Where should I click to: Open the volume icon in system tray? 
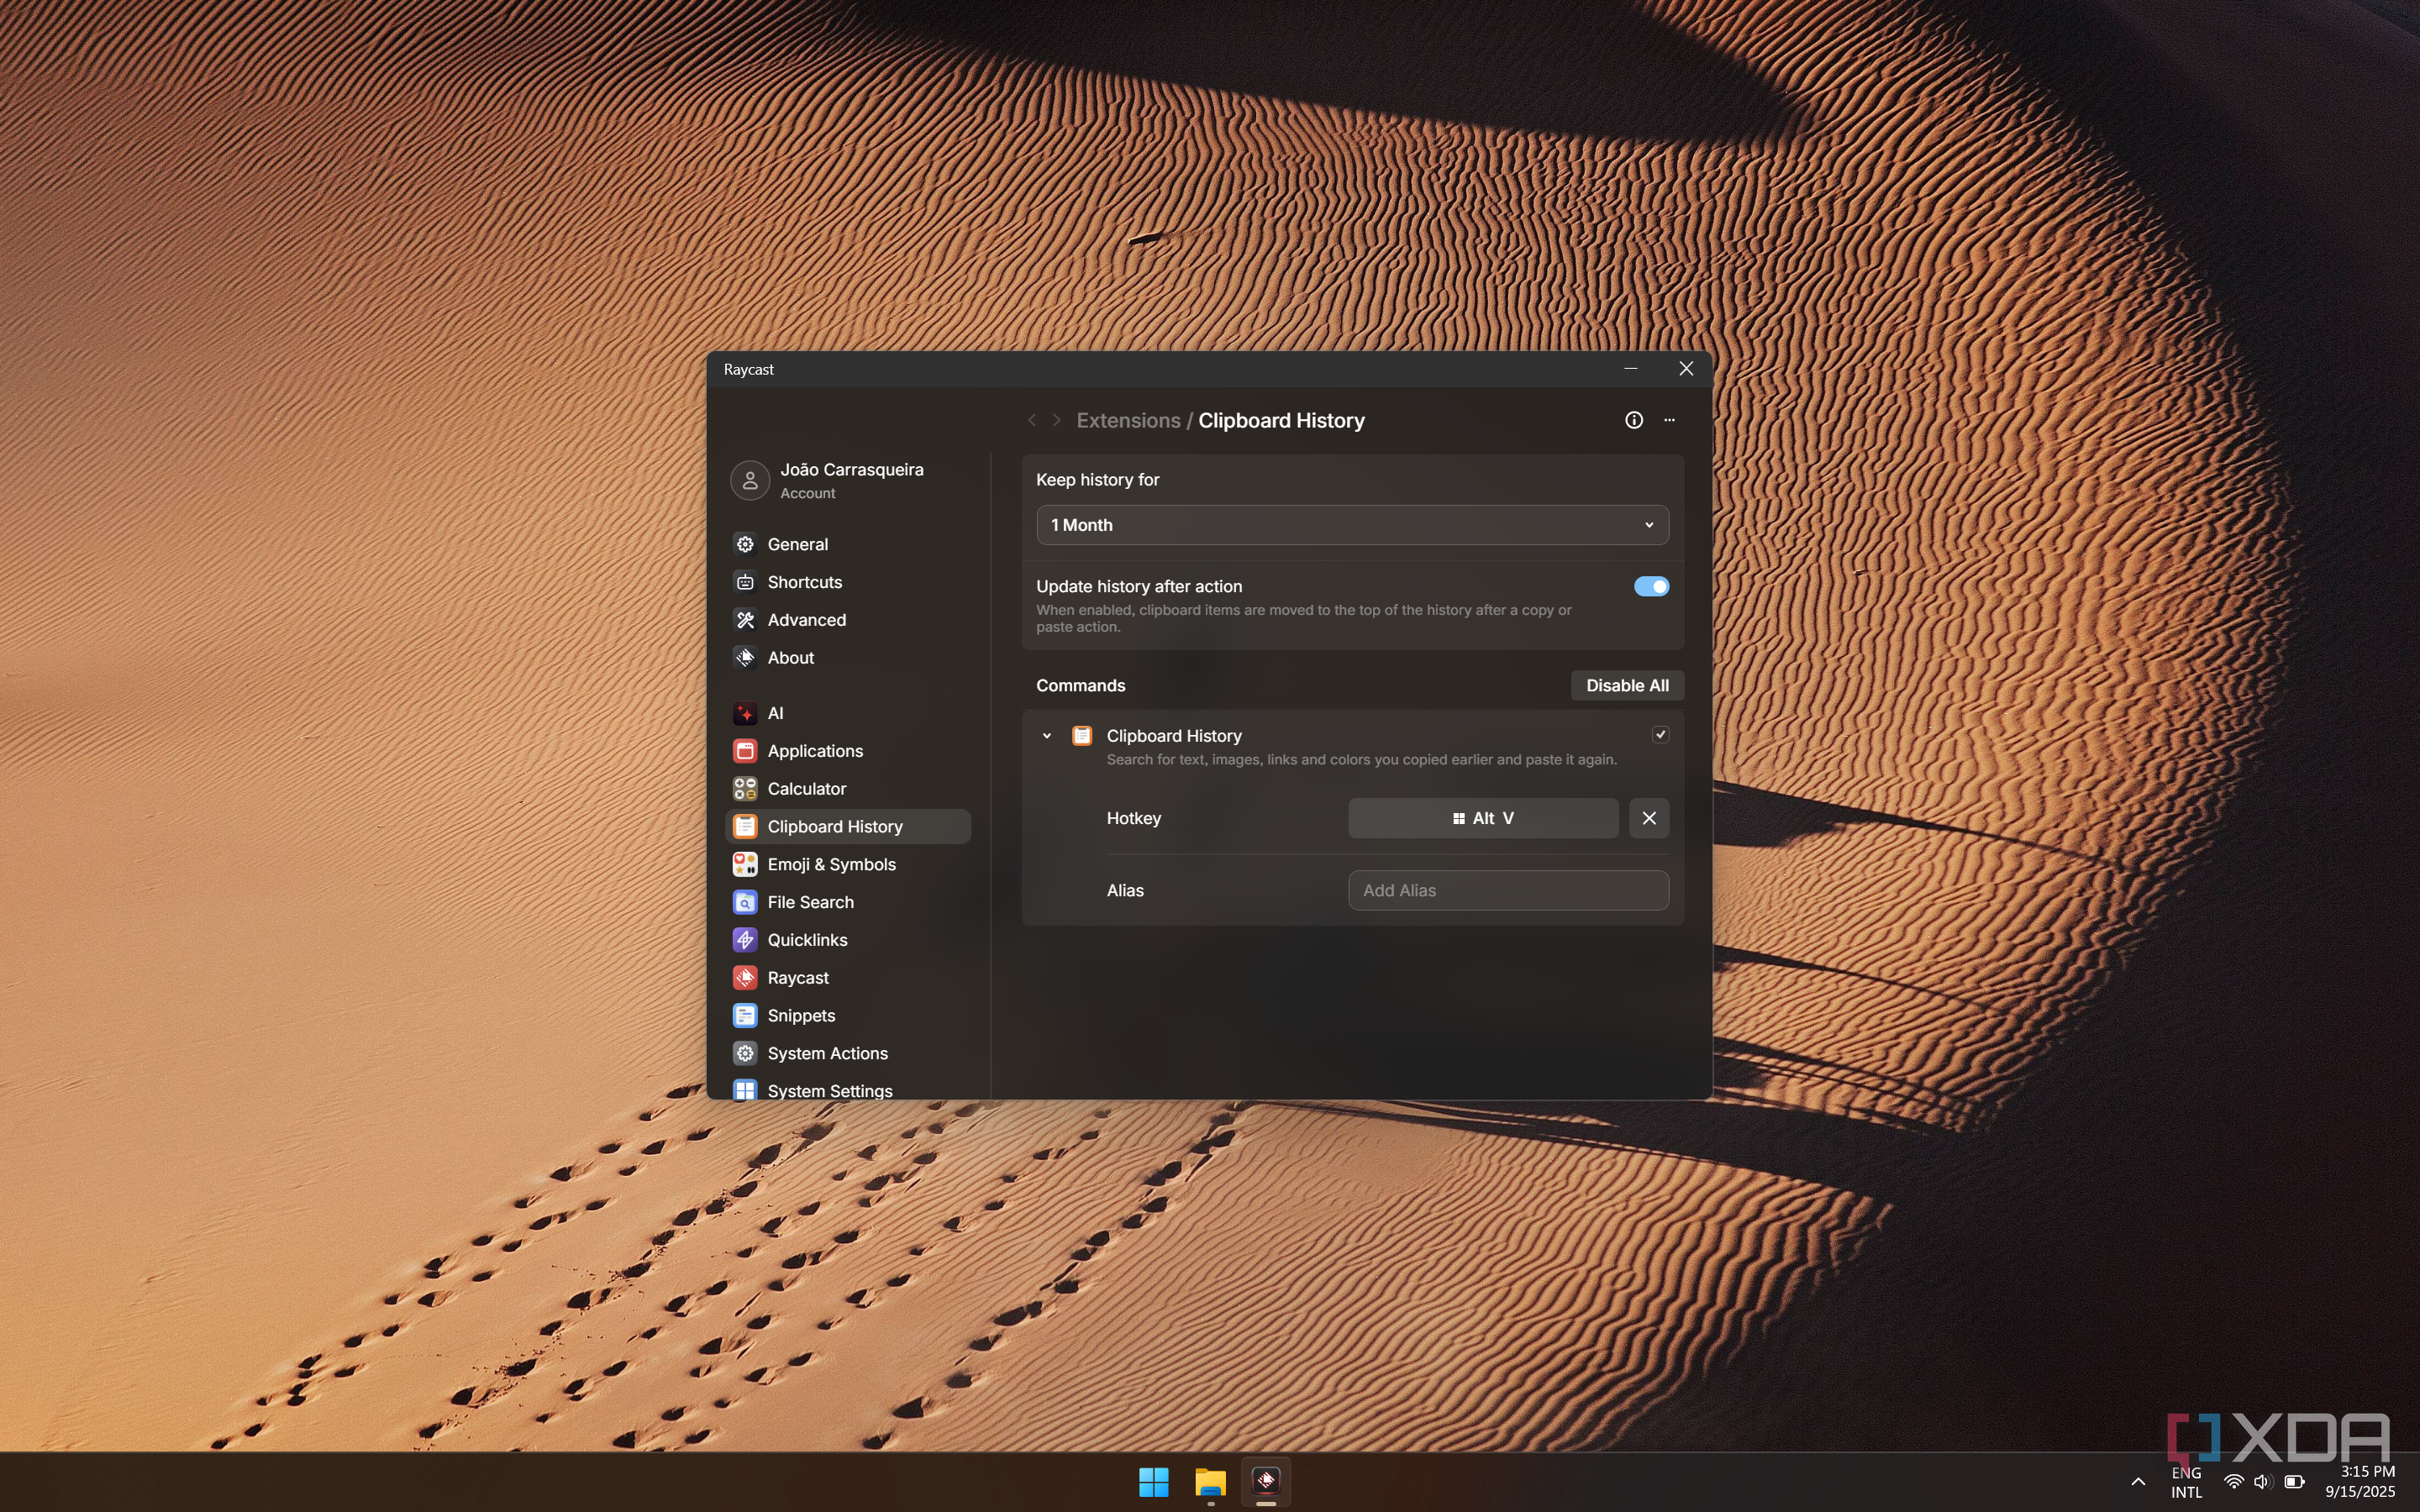[x=2262, y=1482]
